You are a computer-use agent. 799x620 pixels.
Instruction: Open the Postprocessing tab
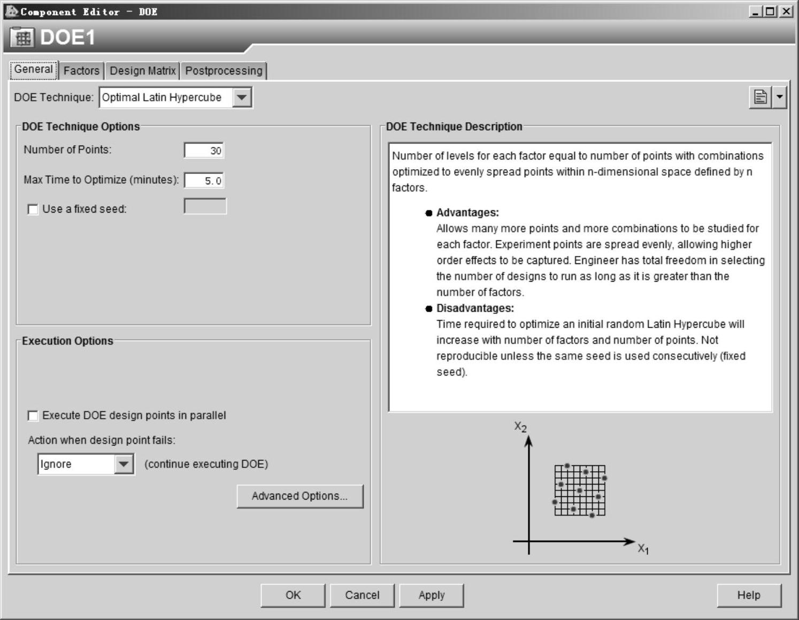[224, 71]
